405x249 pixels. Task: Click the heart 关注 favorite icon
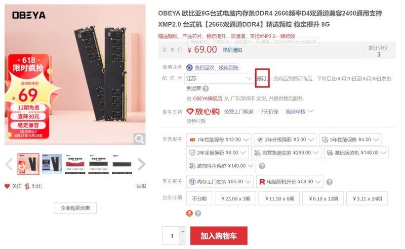click(7, 186)
